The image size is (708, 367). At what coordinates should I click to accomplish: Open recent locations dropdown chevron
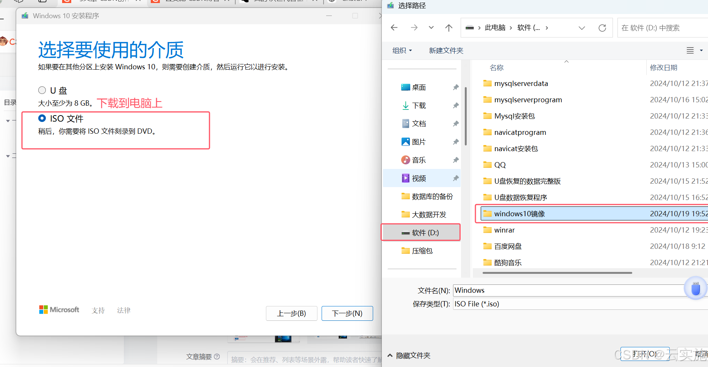click(x=431, y=28)
